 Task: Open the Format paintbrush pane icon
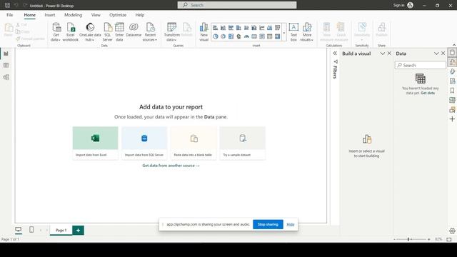pos(452,71)
